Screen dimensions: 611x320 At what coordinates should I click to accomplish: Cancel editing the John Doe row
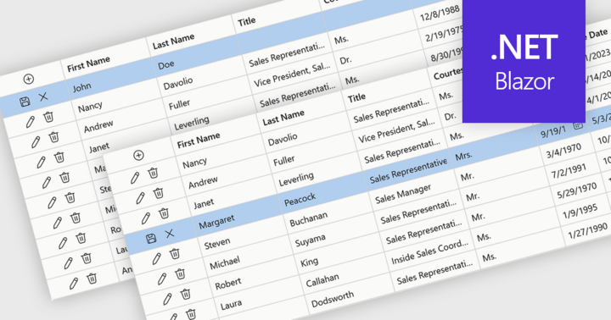point(43,97)
